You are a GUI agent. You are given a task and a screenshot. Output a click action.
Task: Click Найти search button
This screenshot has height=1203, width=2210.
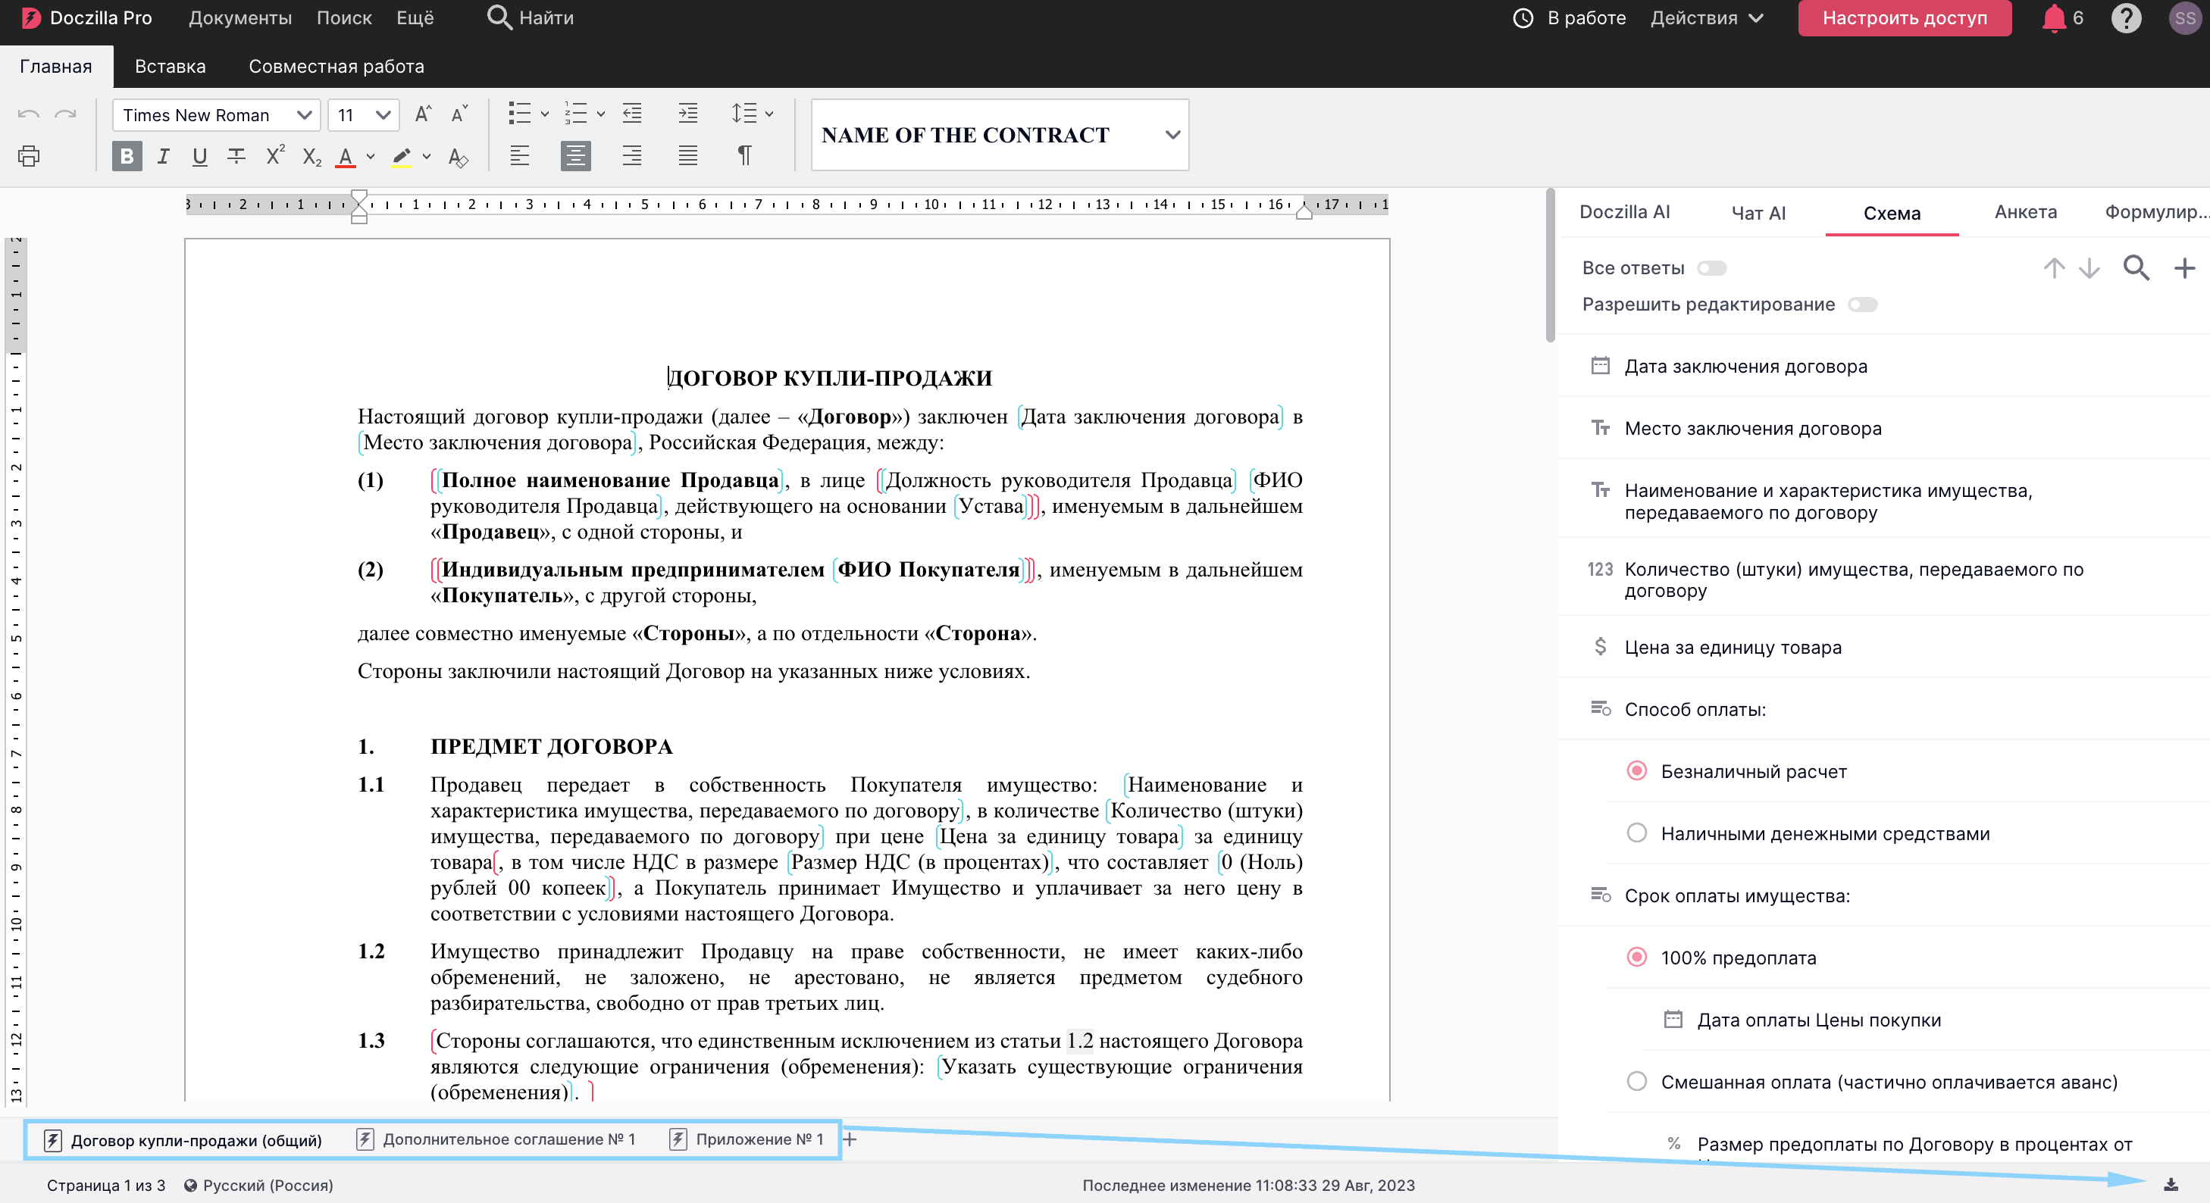click(531, 18)
